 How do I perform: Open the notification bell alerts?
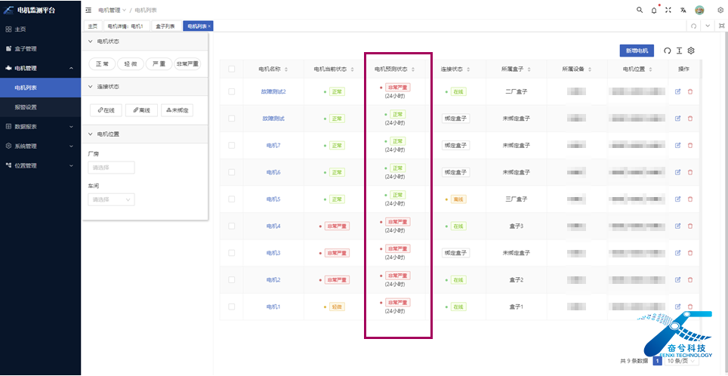tap(654, 10)
